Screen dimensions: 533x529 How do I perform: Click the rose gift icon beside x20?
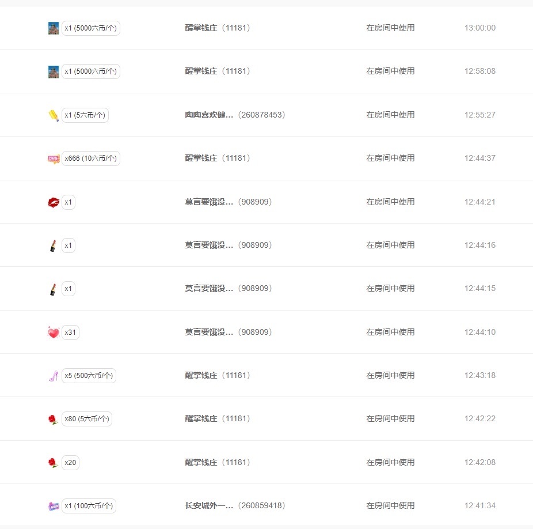[x=53, y=463]
